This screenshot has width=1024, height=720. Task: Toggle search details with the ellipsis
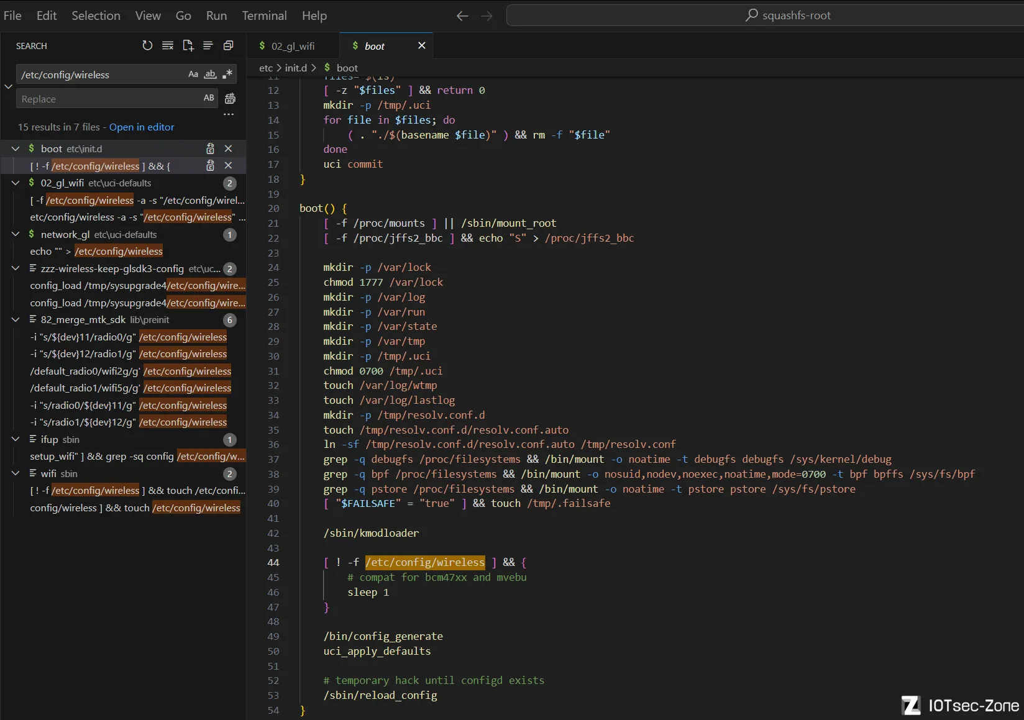(229, 114)
